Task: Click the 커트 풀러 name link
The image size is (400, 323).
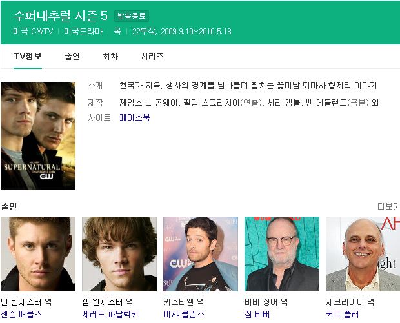Action: pos(342,314)
